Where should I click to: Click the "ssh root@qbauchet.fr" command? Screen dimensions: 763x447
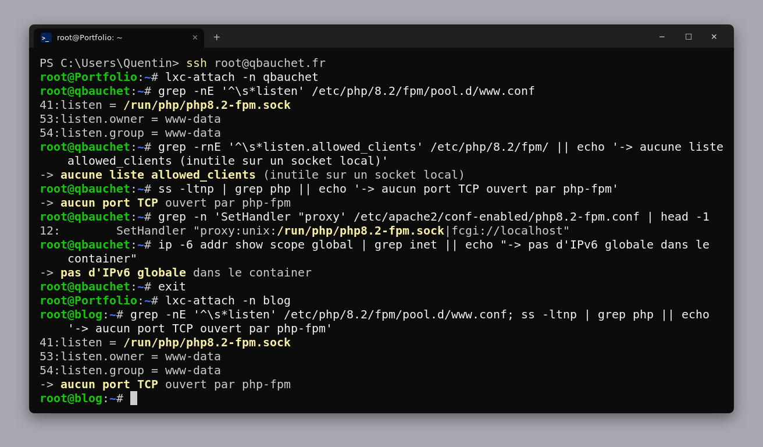(x=256, y=63)
